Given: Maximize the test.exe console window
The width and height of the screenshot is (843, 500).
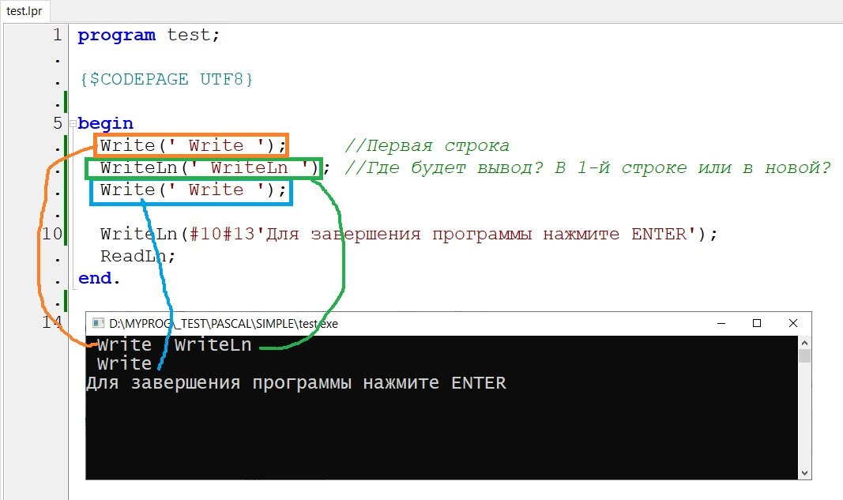Looking at the screenshot, I should (x=757, y=323).
